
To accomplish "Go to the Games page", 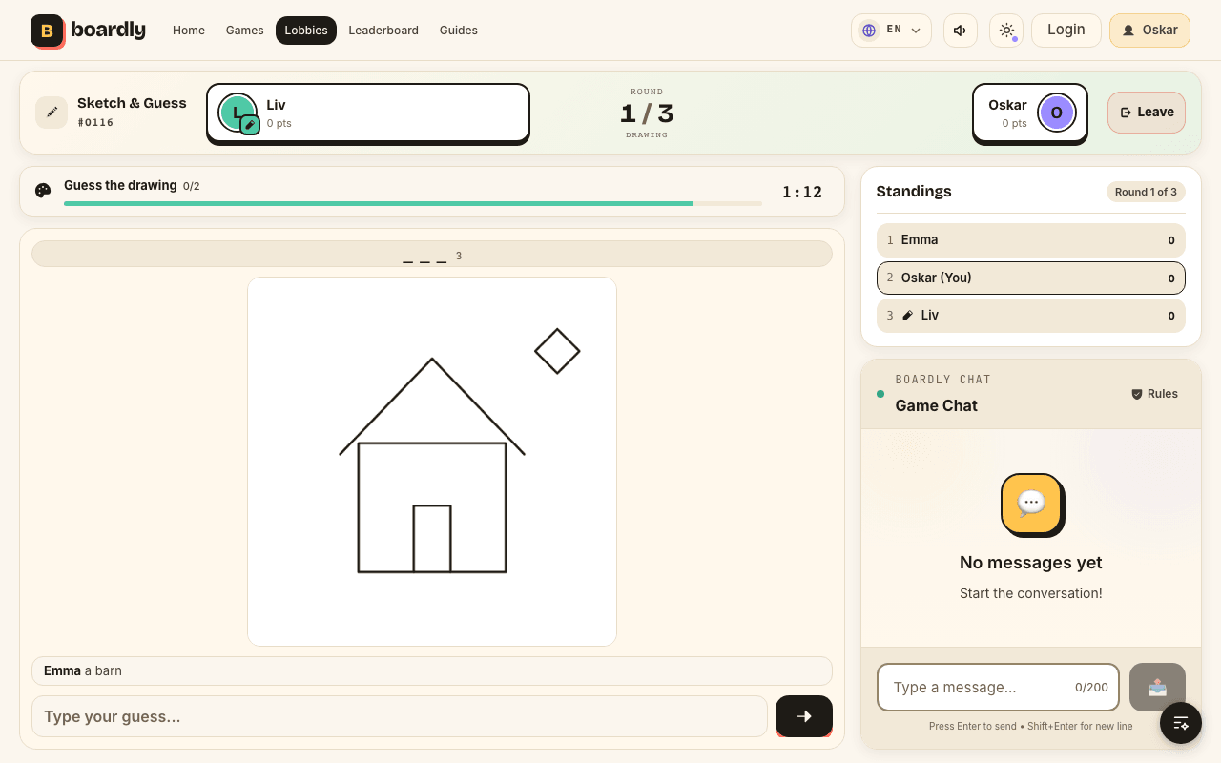I will pos(245,31).
